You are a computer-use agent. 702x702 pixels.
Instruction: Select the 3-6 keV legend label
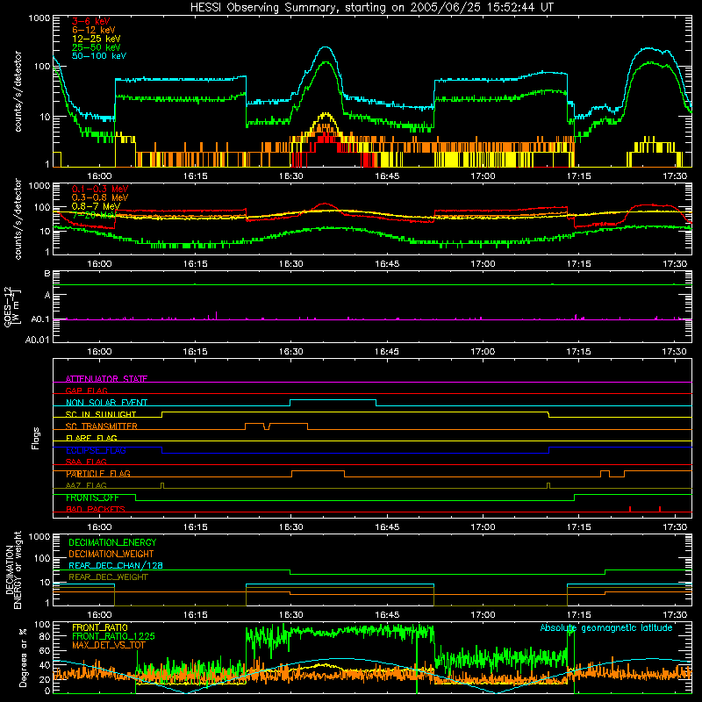point(91,21)
